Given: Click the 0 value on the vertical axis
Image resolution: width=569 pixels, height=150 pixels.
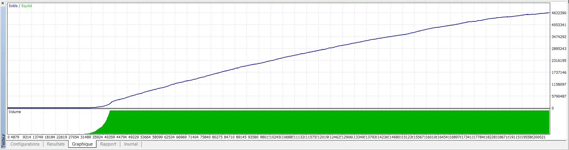Looking at the screenshot, I should tap(553, 108).
